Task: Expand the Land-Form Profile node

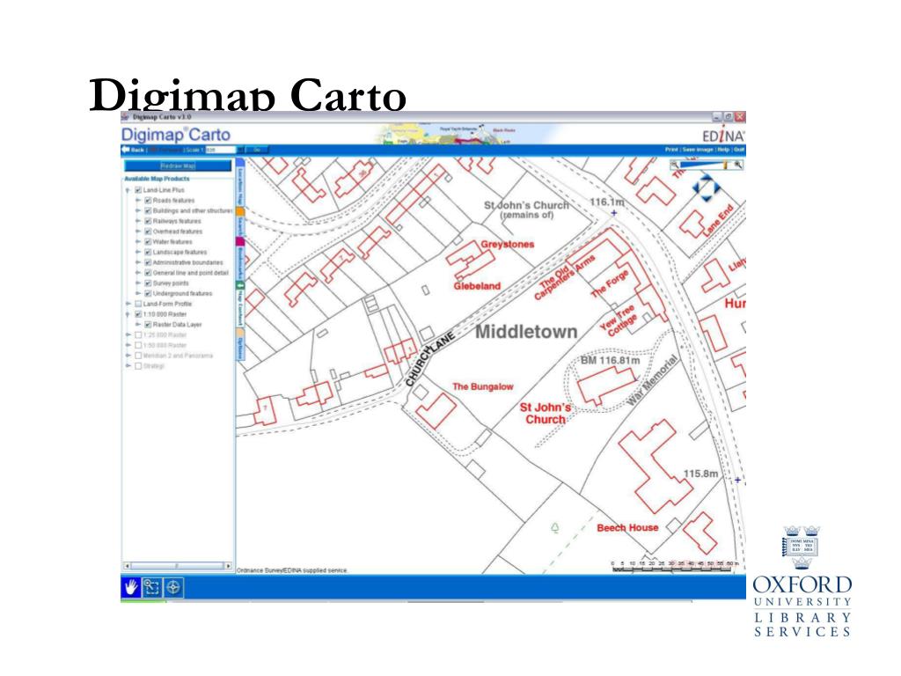Action: click(128, 304)
